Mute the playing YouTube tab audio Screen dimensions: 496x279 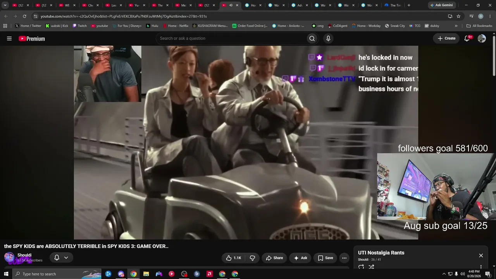click(231, 5)
